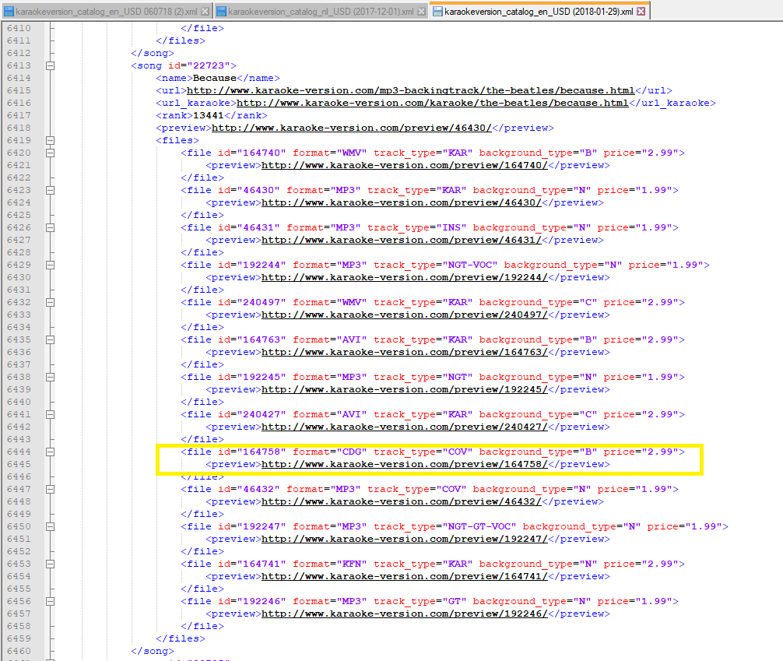Image resolution: width=783 pixels, height=661 pixels.
Task: Collapse the file id 192246 element
Action: [51, 602]
